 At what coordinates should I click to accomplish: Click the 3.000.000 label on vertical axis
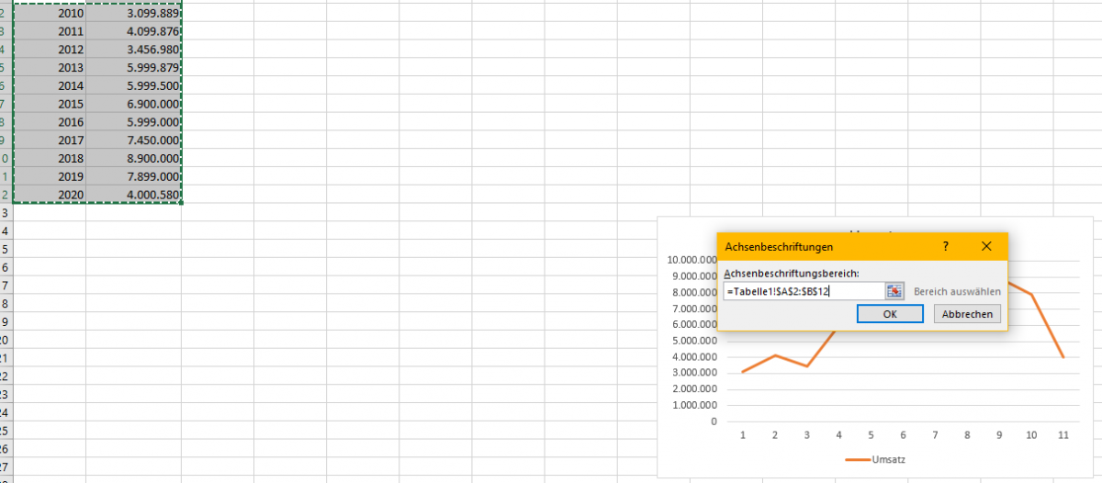coord(694,373)
